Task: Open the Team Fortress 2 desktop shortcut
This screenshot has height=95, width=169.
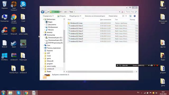Action: click(14, 6)
